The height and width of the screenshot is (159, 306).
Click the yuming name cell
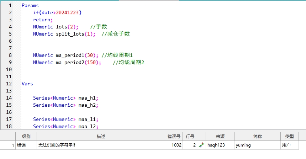point(257,145)
